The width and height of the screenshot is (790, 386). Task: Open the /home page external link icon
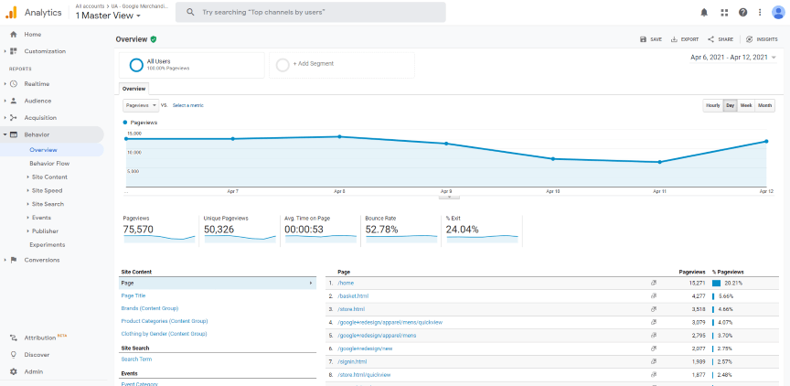(x=654, y=284)
